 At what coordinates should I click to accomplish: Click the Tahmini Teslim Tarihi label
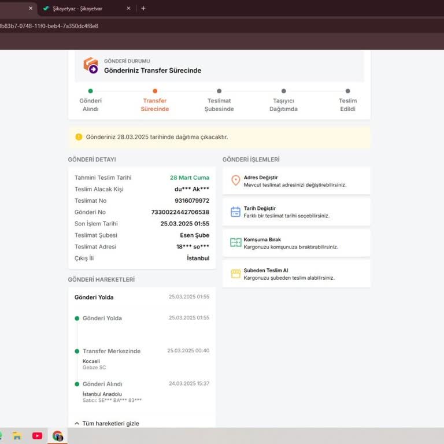pos(103,177)
